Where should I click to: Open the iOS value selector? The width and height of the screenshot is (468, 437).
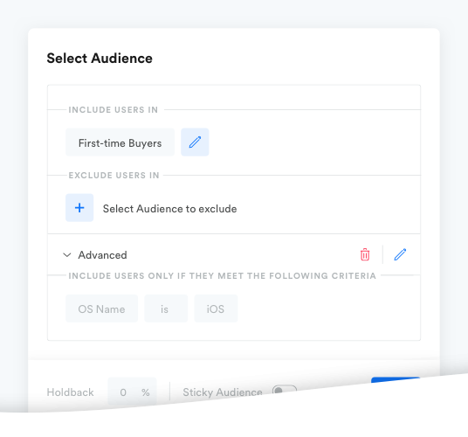click(216, 309)
